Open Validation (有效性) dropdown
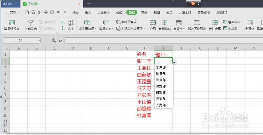Viewport: 263px width, 135px height. pyautogui.click(x=179, y=25)
